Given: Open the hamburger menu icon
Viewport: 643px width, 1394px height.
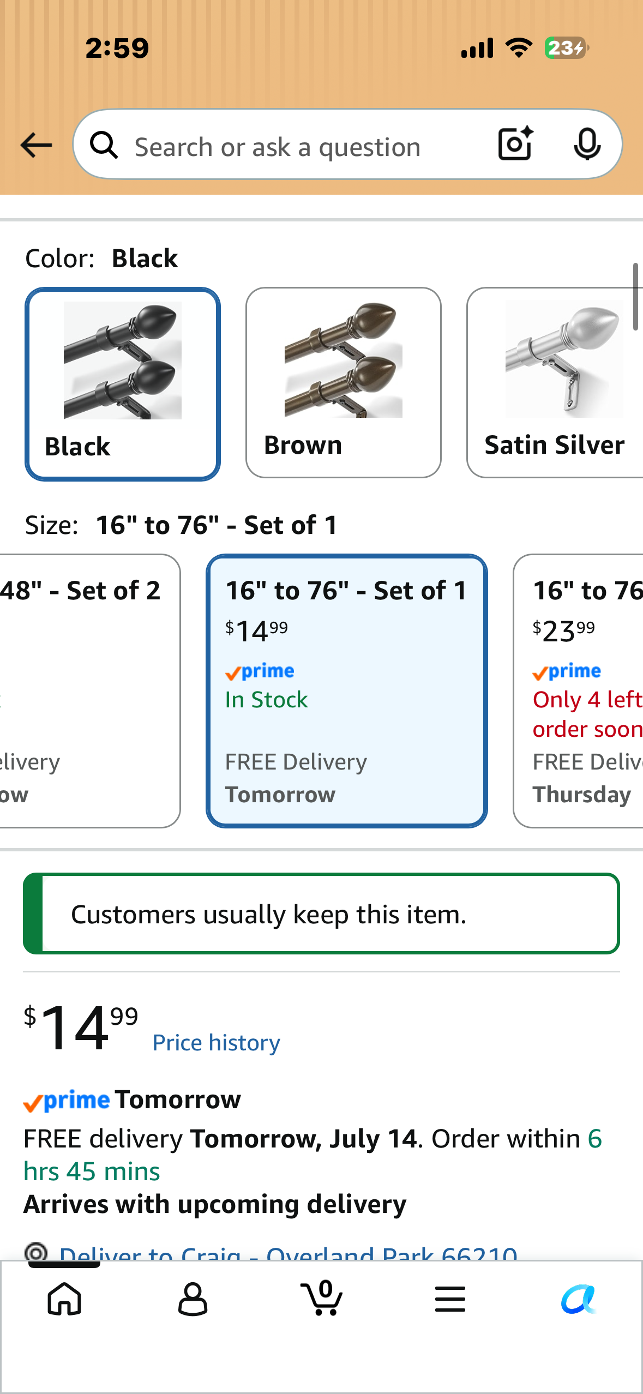Looking at the screenshot, I should pyautogui.click(x=450, y=1299).
